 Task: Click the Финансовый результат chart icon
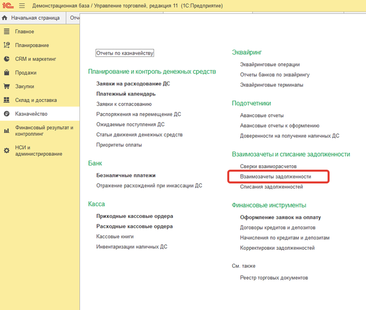[6, 130]
